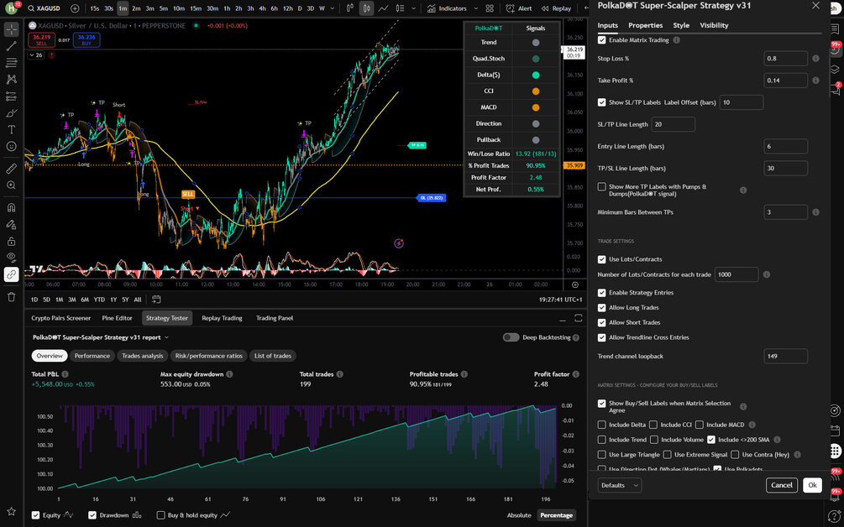The width and height of the screenshot is (844, 527).
Task: Select the zoom in tool
Action: point(11,185)
